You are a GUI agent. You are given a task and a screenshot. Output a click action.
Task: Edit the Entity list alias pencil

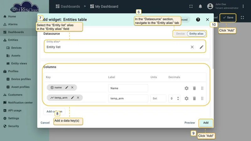point(201,47)
